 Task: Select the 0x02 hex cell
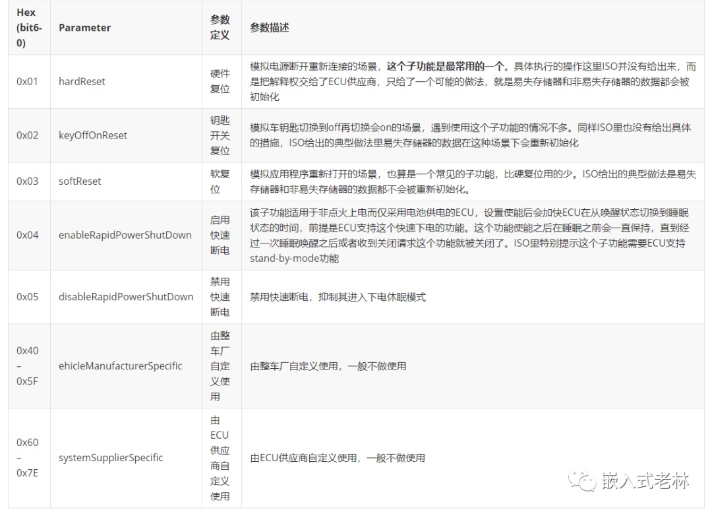[29, 135]
